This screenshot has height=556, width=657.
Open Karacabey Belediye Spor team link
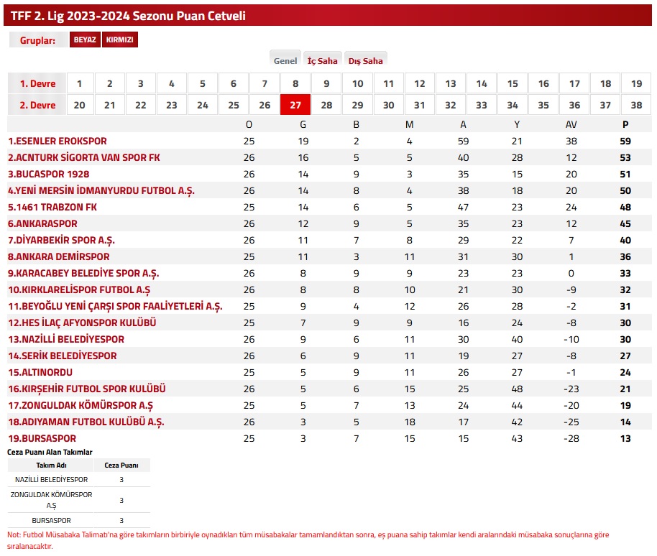[83, 274]
